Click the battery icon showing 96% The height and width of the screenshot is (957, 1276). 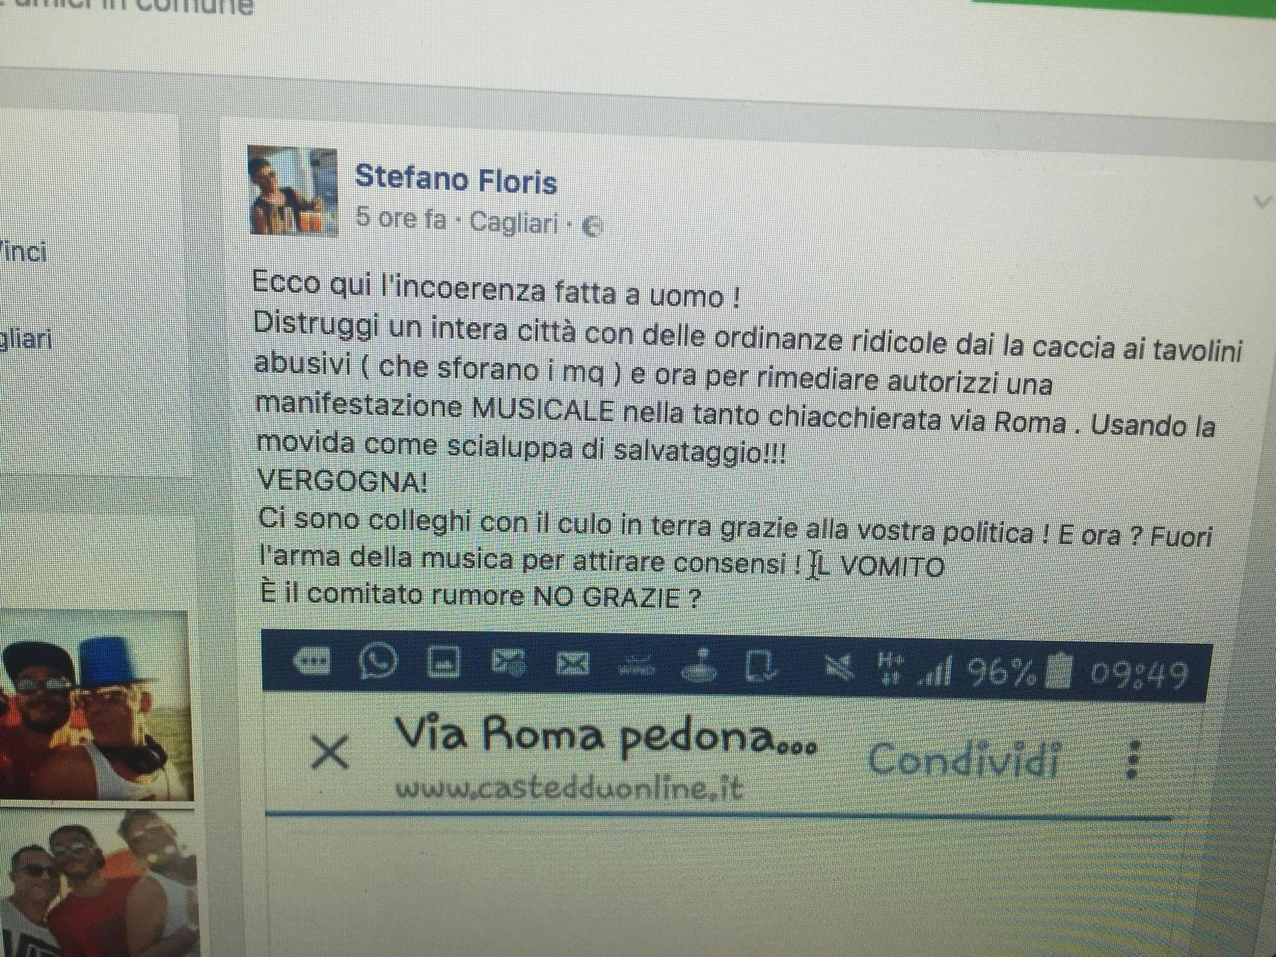[x=1060, y=672]
